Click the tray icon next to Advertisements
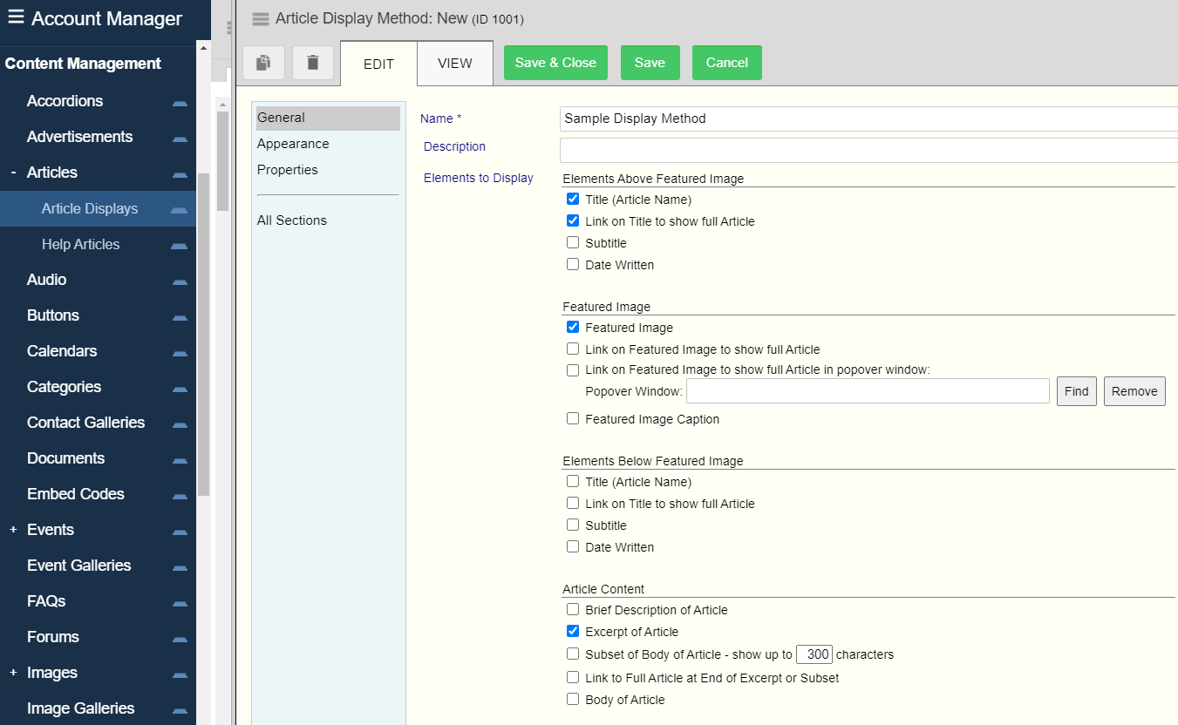Viewport: 1178px width, 725px height. coord(180,138)
